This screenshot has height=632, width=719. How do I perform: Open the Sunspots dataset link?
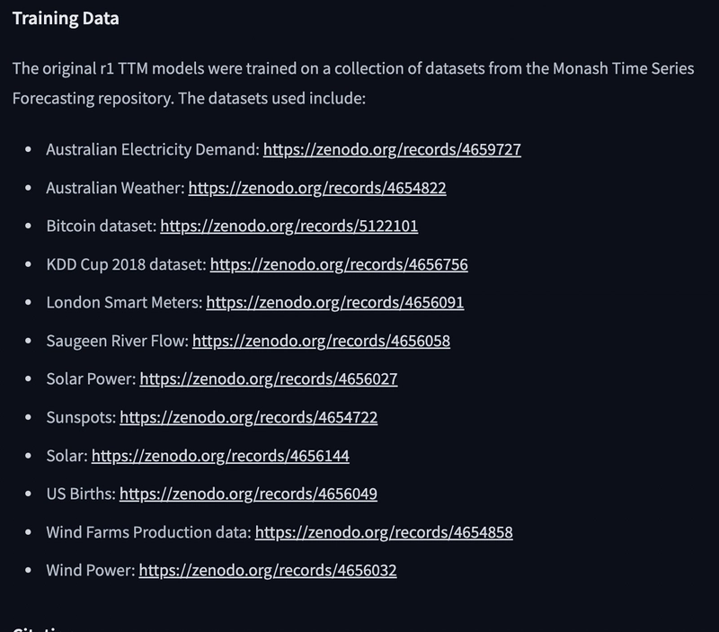point(249,418)
